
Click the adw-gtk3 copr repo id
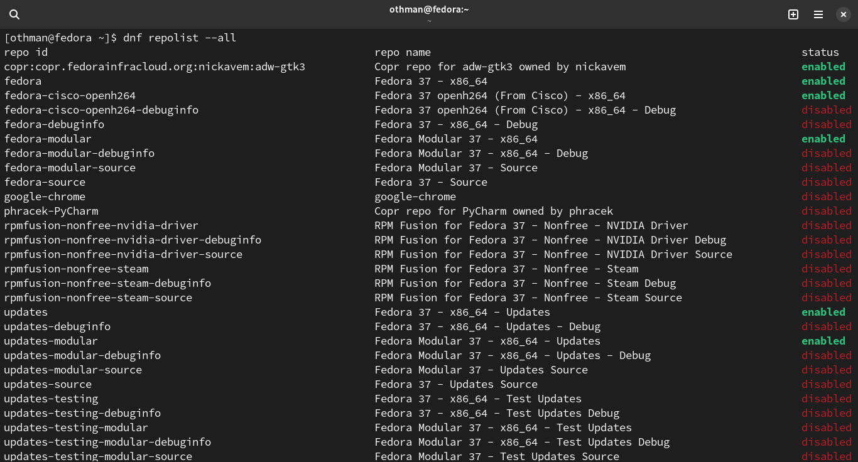(x=155, y=67)
